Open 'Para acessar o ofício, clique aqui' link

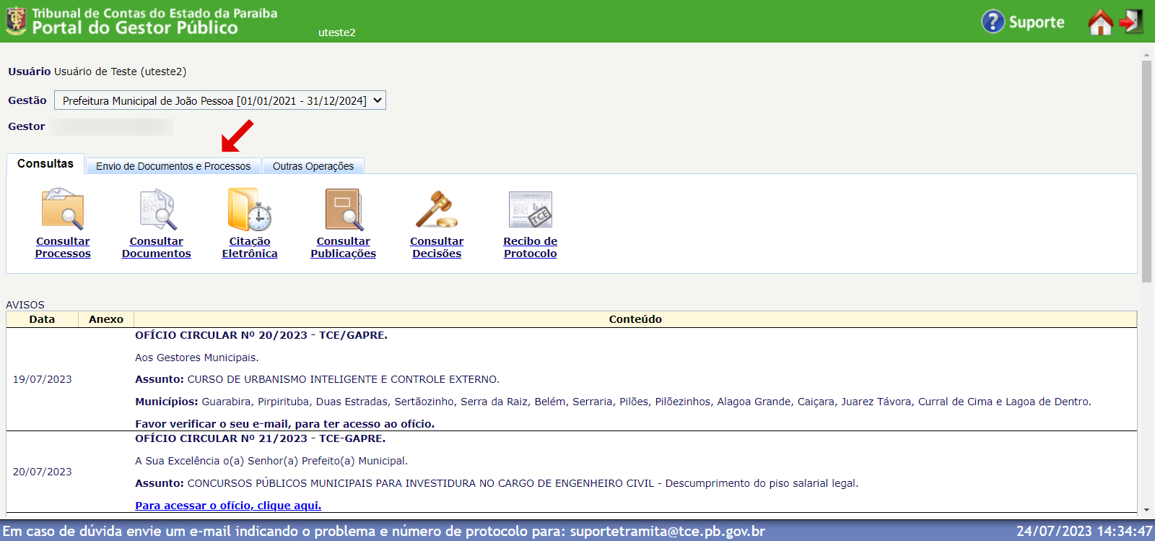click(x=228, y=506)
